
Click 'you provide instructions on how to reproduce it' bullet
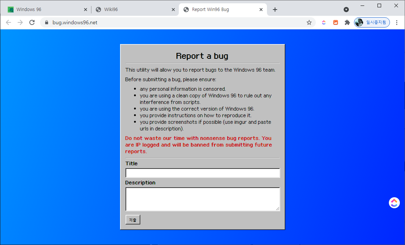tap(196, 115)
